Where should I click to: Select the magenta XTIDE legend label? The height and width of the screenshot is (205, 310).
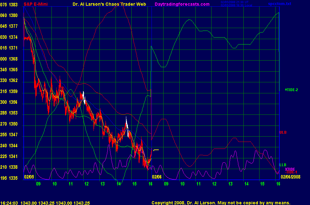click(x=290, y=169)
